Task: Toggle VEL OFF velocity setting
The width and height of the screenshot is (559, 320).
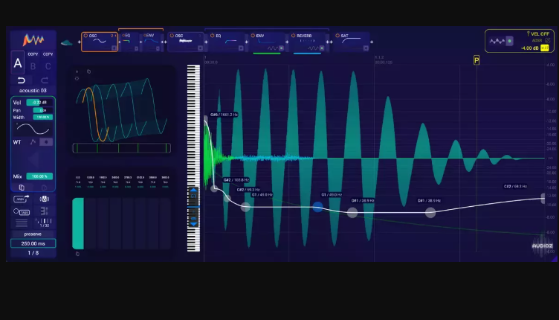Action: (538, 34)
